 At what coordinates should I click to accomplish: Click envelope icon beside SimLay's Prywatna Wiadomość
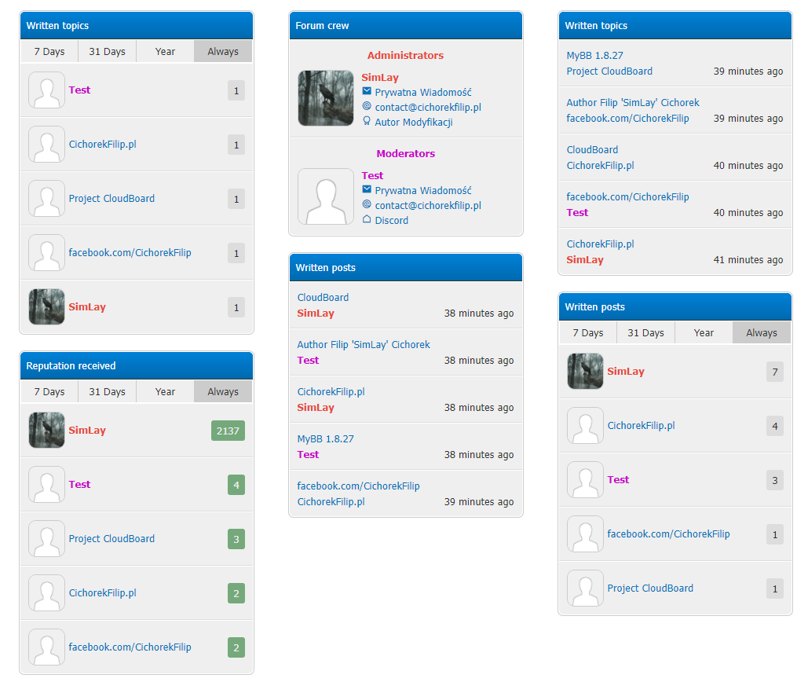(367, 92)
